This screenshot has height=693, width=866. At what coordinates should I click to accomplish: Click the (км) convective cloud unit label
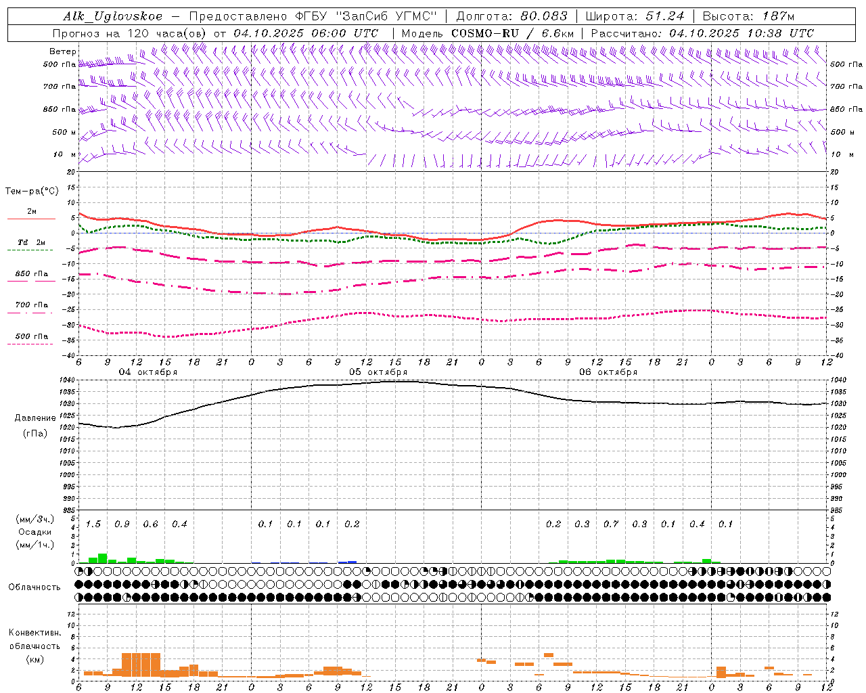[x=35, y=659]
